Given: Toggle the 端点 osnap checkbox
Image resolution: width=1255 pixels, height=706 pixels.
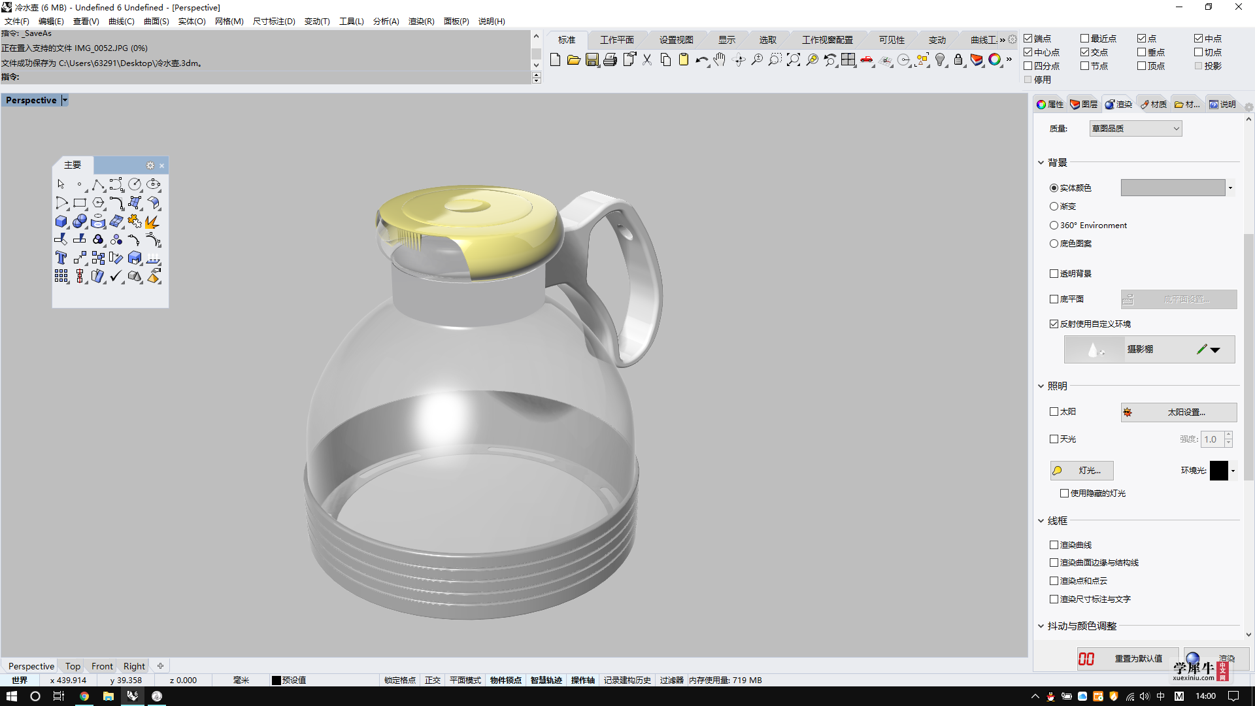Looking at the screenshot, I should click(x=1028, y=39).
